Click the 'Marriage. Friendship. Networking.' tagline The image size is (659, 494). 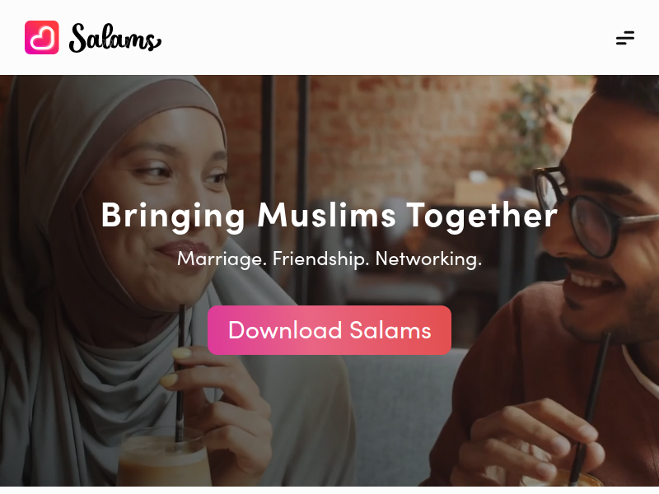[x=329, y=259]
